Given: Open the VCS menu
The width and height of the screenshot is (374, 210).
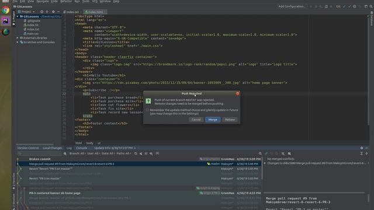Looking at the screenshot, I should coord(95,1).
